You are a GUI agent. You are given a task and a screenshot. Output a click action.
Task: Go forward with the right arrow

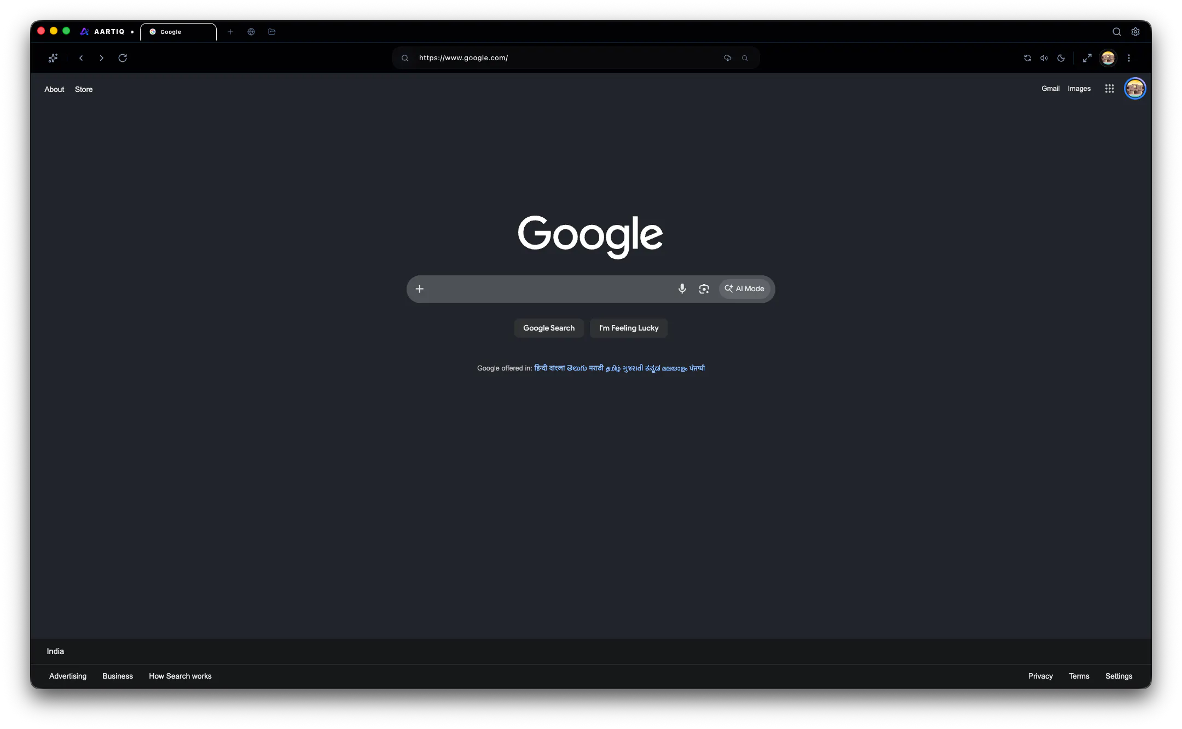[101, 58]
